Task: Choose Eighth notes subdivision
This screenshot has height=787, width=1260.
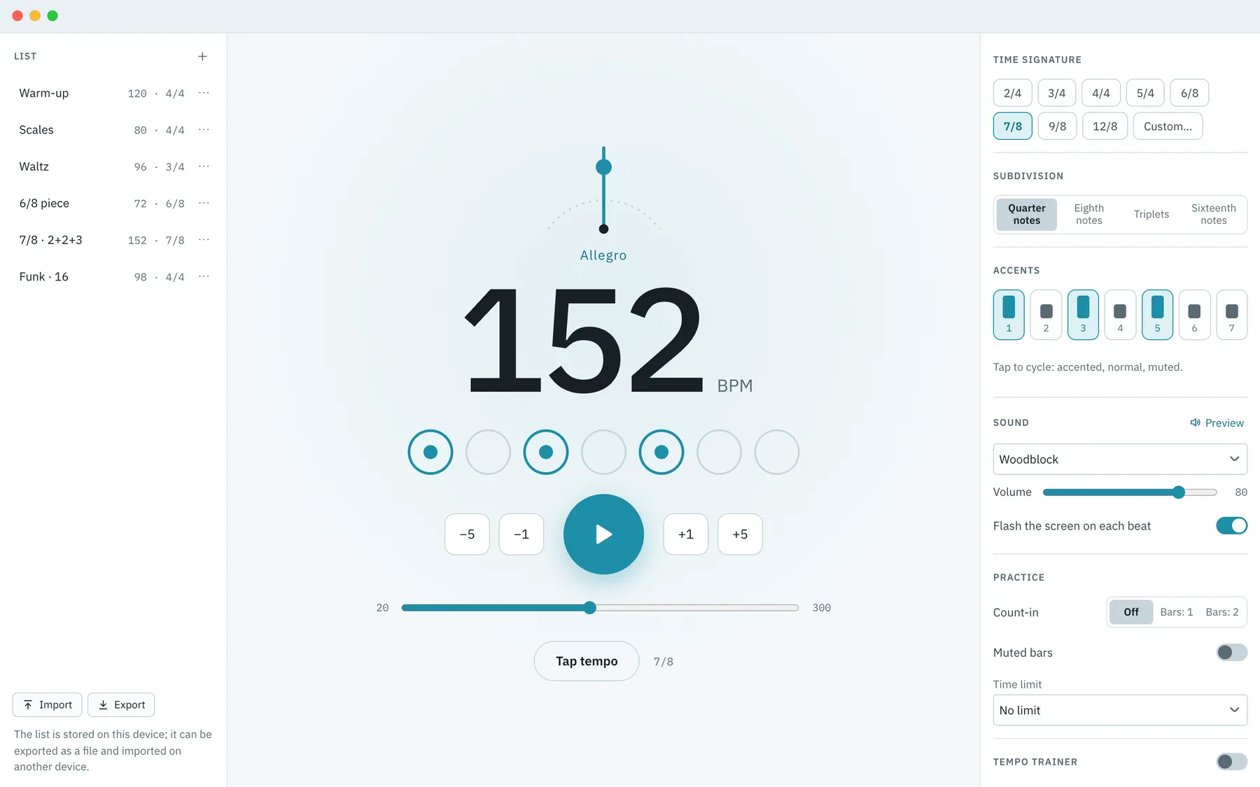Action: pyautogui.click(x=1089, y=214)
